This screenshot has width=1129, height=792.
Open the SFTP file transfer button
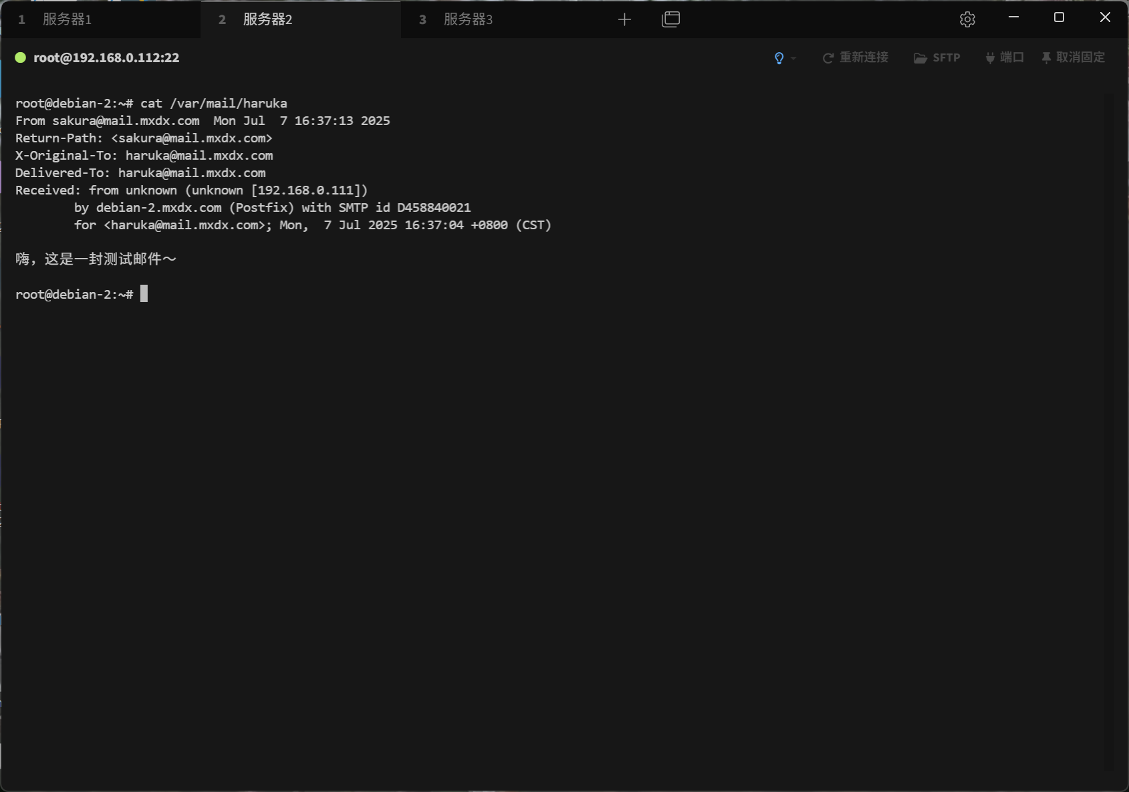pyautogui.click(x=937, y=58)
